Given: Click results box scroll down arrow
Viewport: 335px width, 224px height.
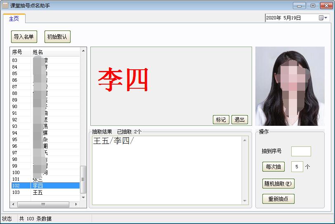Looking at the screenshot, I should [245, 201].
